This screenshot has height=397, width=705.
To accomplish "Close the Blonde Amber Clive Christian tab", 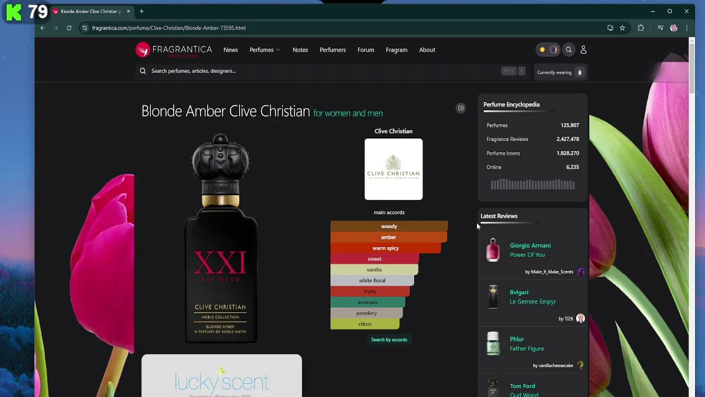I will click(128, 11).
